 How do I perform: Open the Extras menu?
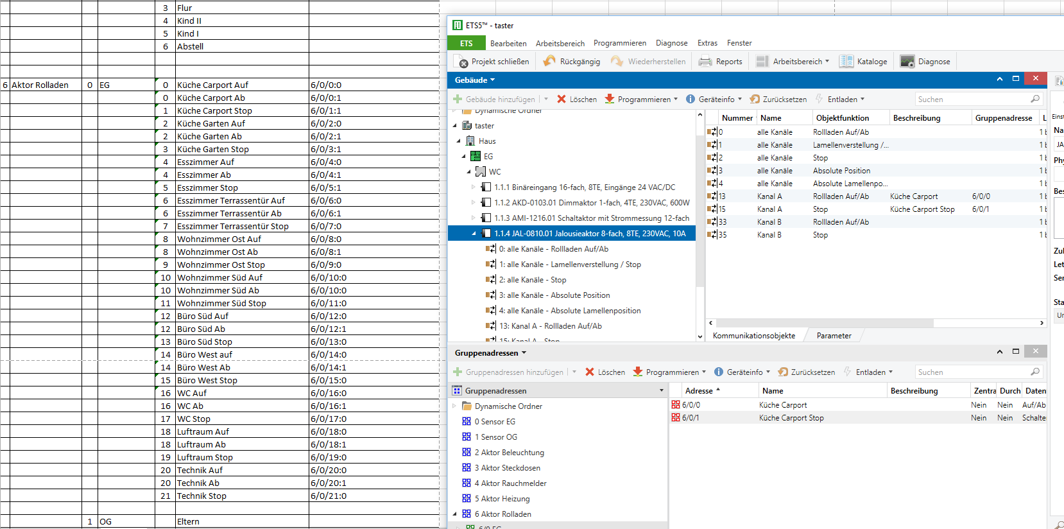tap(707, 43)
